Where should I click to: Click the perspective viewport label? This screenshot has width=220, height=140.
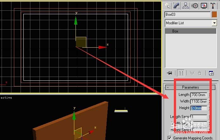(6, 97)
